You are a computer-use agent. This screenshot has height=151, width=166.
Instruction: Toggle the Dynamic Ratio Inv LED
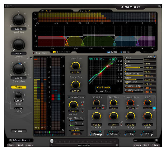coord(137,108)
